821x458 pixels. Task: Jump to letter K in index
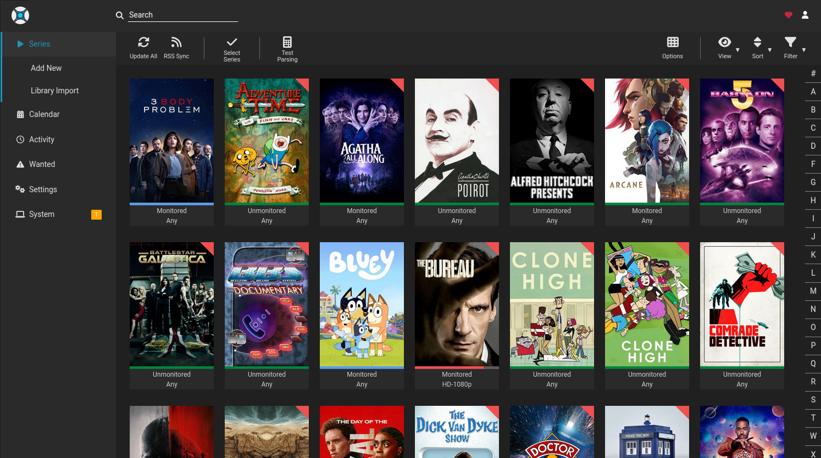pyautogui.click(x=813, y=255)
